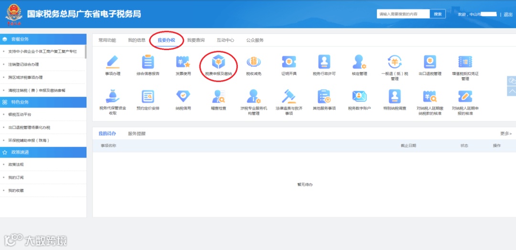Open the 稽查检查 icon
This screenshot has width=516, height=250.
click(218, 96)
